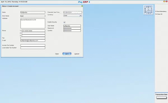Click the second Phone number field
The height and width of the screenshot is (103, 168).
(33, 33)
